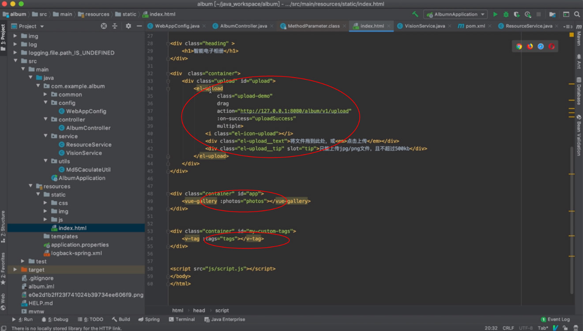Start debugging with the green bug icon
583x331 pixels.
pos(506,15)
